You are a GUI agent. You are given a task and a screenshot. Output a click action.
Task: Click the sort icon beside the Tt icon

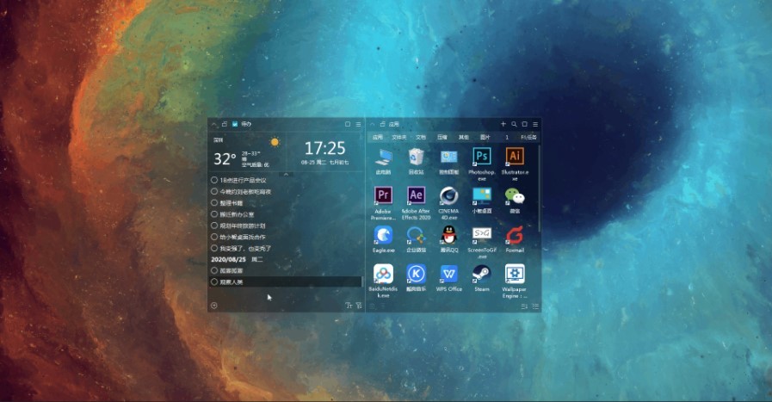pos(359,306)
